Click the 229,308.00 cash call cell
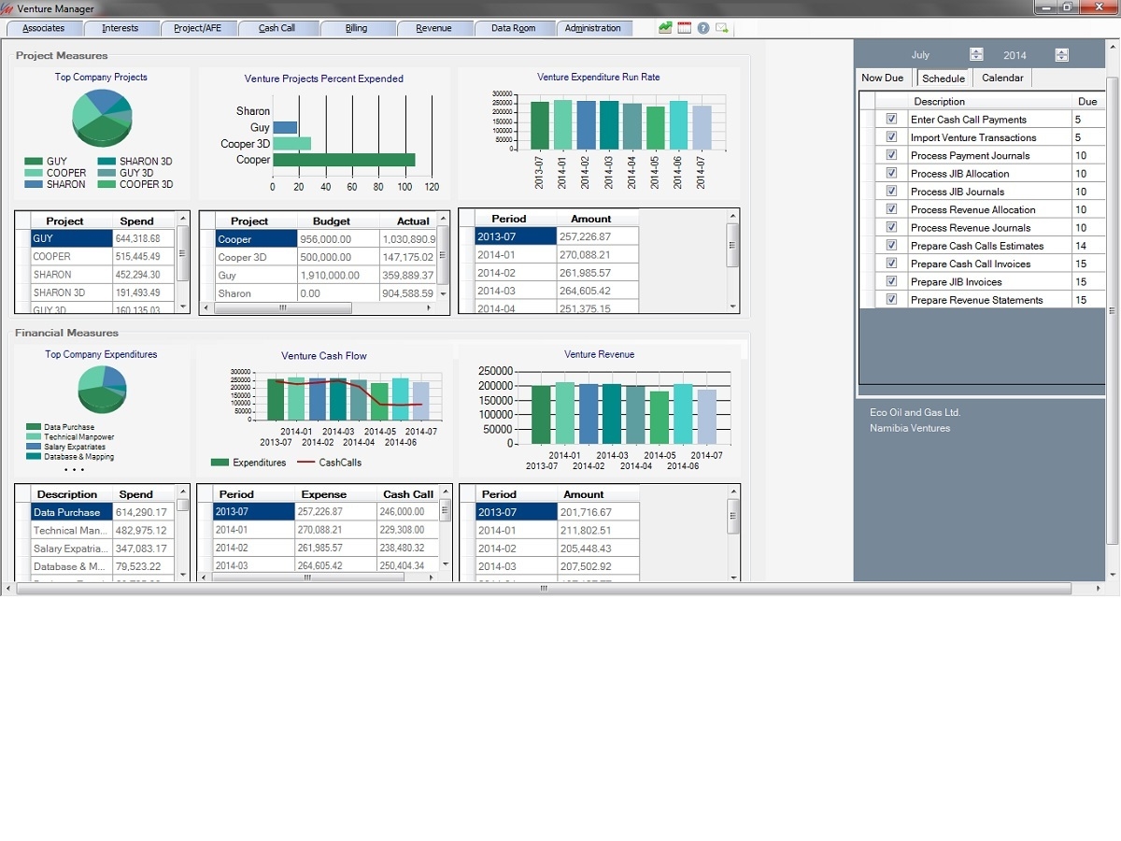 pos(406,530)
